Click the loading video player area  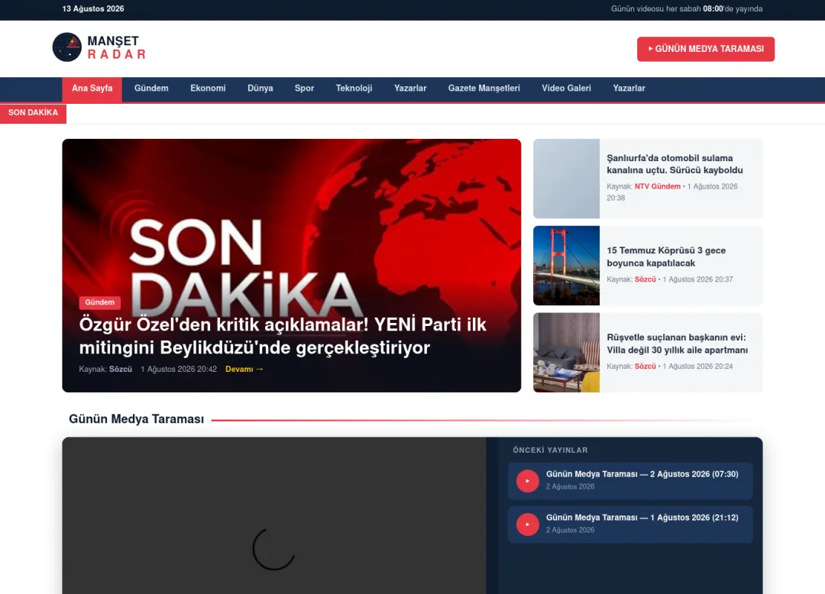pyautogui.click(x=274, y=515)
